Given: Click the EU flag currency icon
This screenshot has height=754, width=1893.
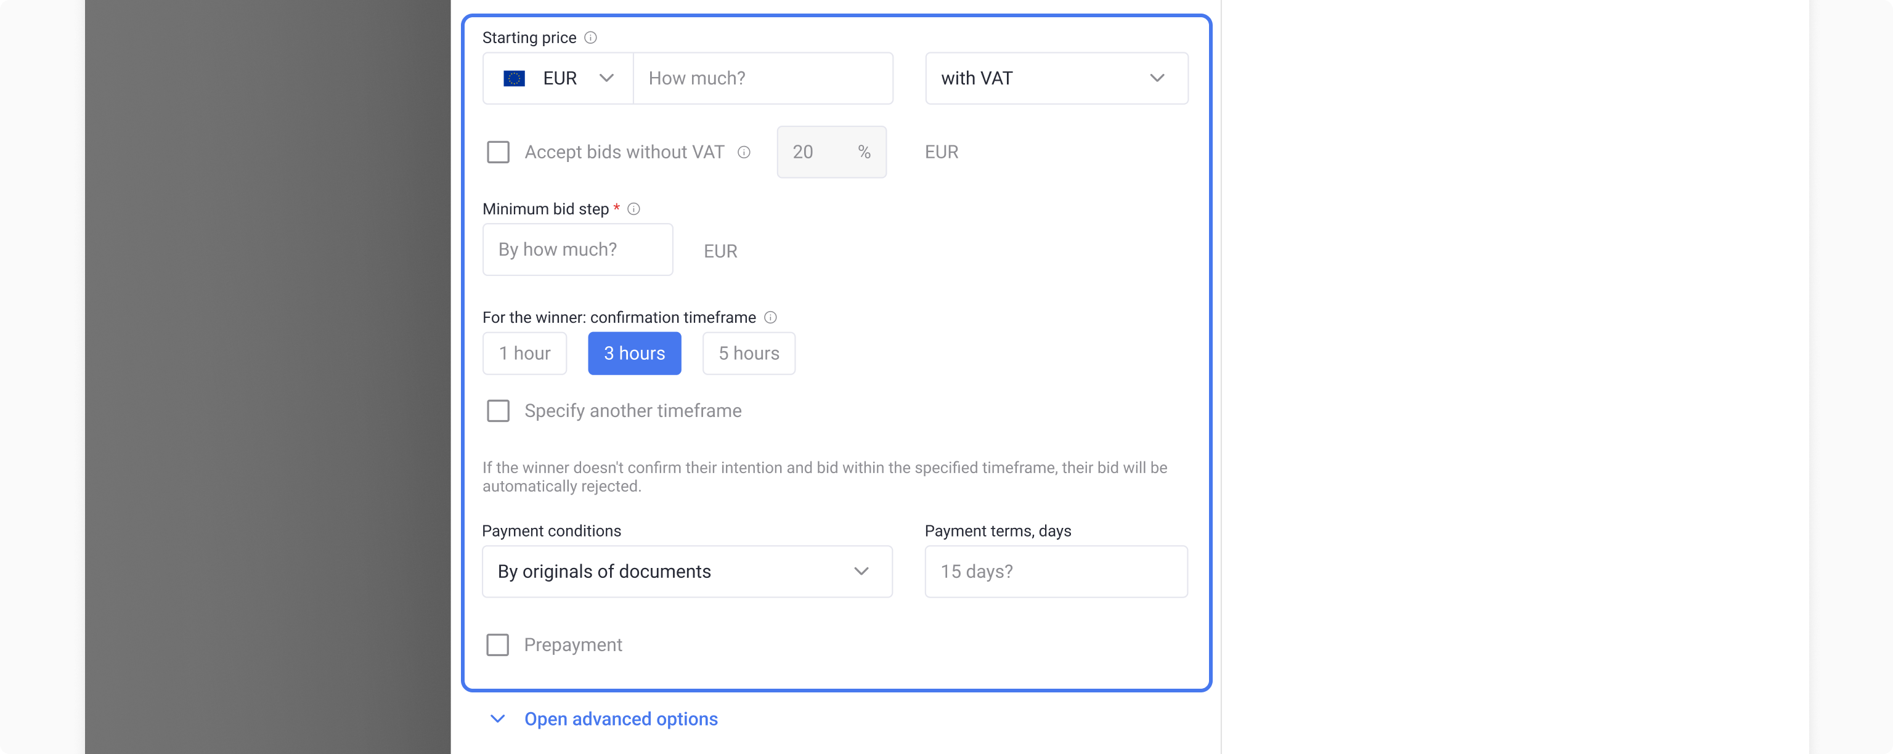Looking at the screenshot, I should tap(514, 79).
